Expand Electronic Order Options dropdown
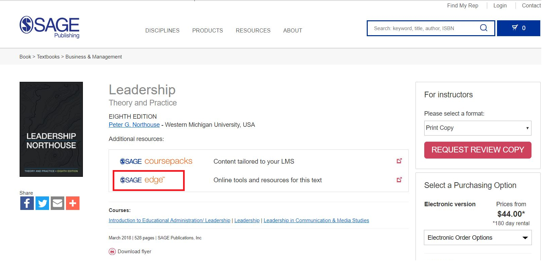 click(478, 238)
